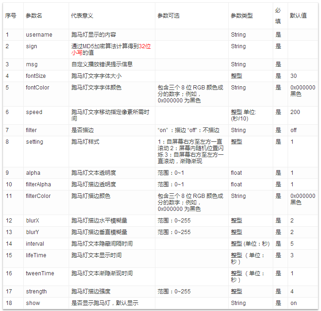Click the 整型 link in the speed row
The image size is (321, 311).
(x=236, y=112)
